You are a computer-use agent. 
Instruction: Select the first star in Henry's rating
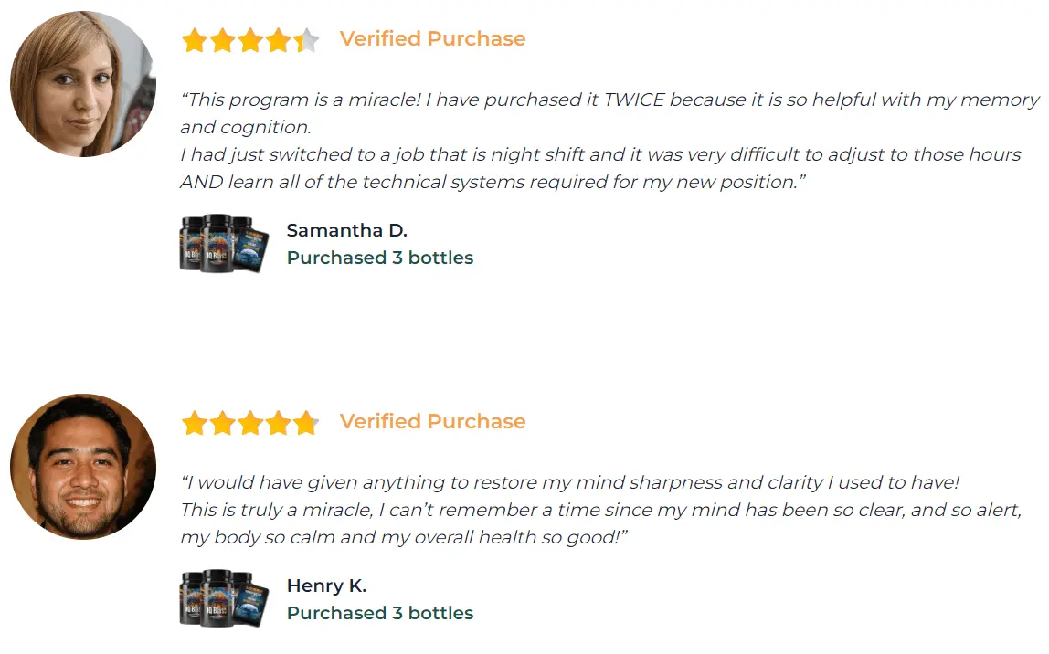(195, 423)
